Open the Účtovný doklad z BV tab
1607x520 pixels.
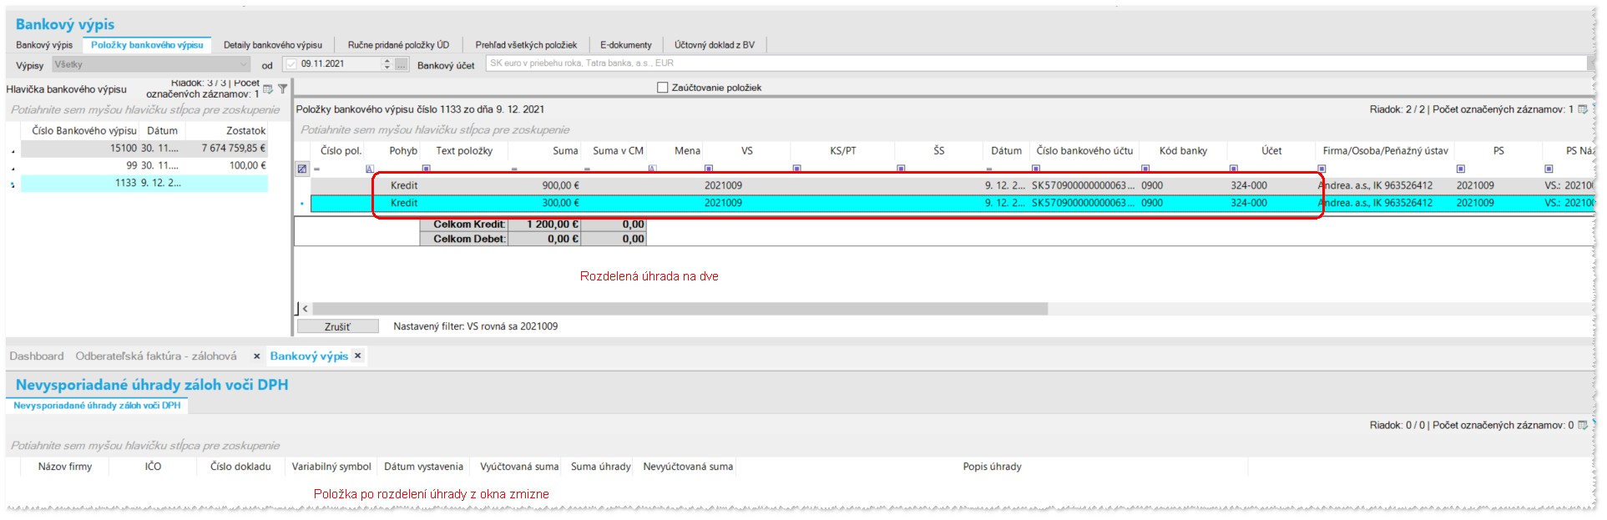715,45
